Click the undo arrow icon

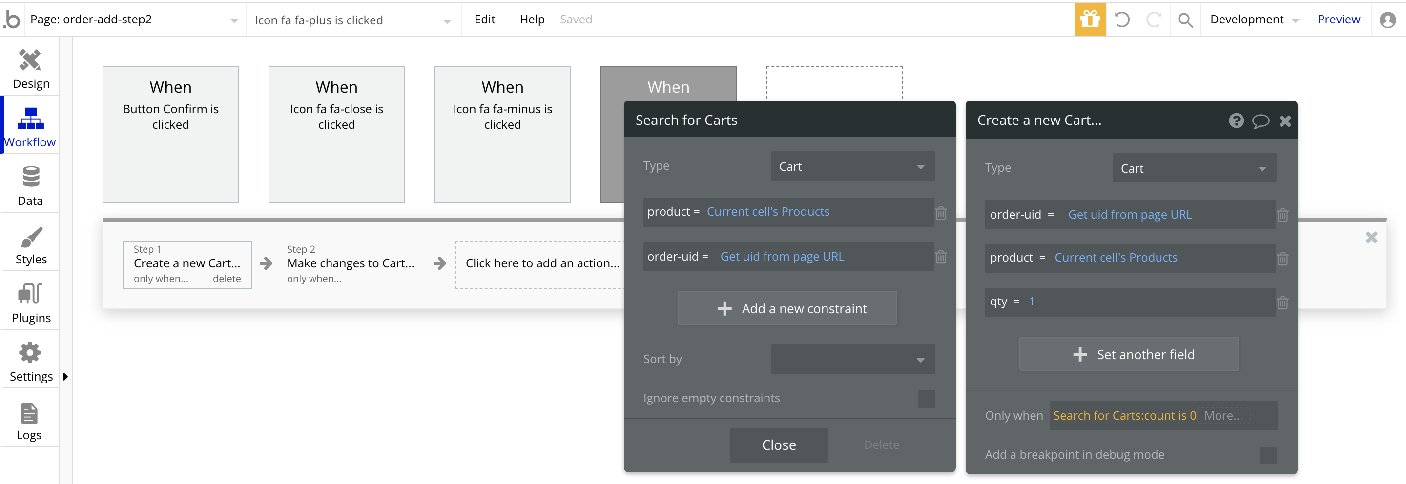(x=1122, y=20)
